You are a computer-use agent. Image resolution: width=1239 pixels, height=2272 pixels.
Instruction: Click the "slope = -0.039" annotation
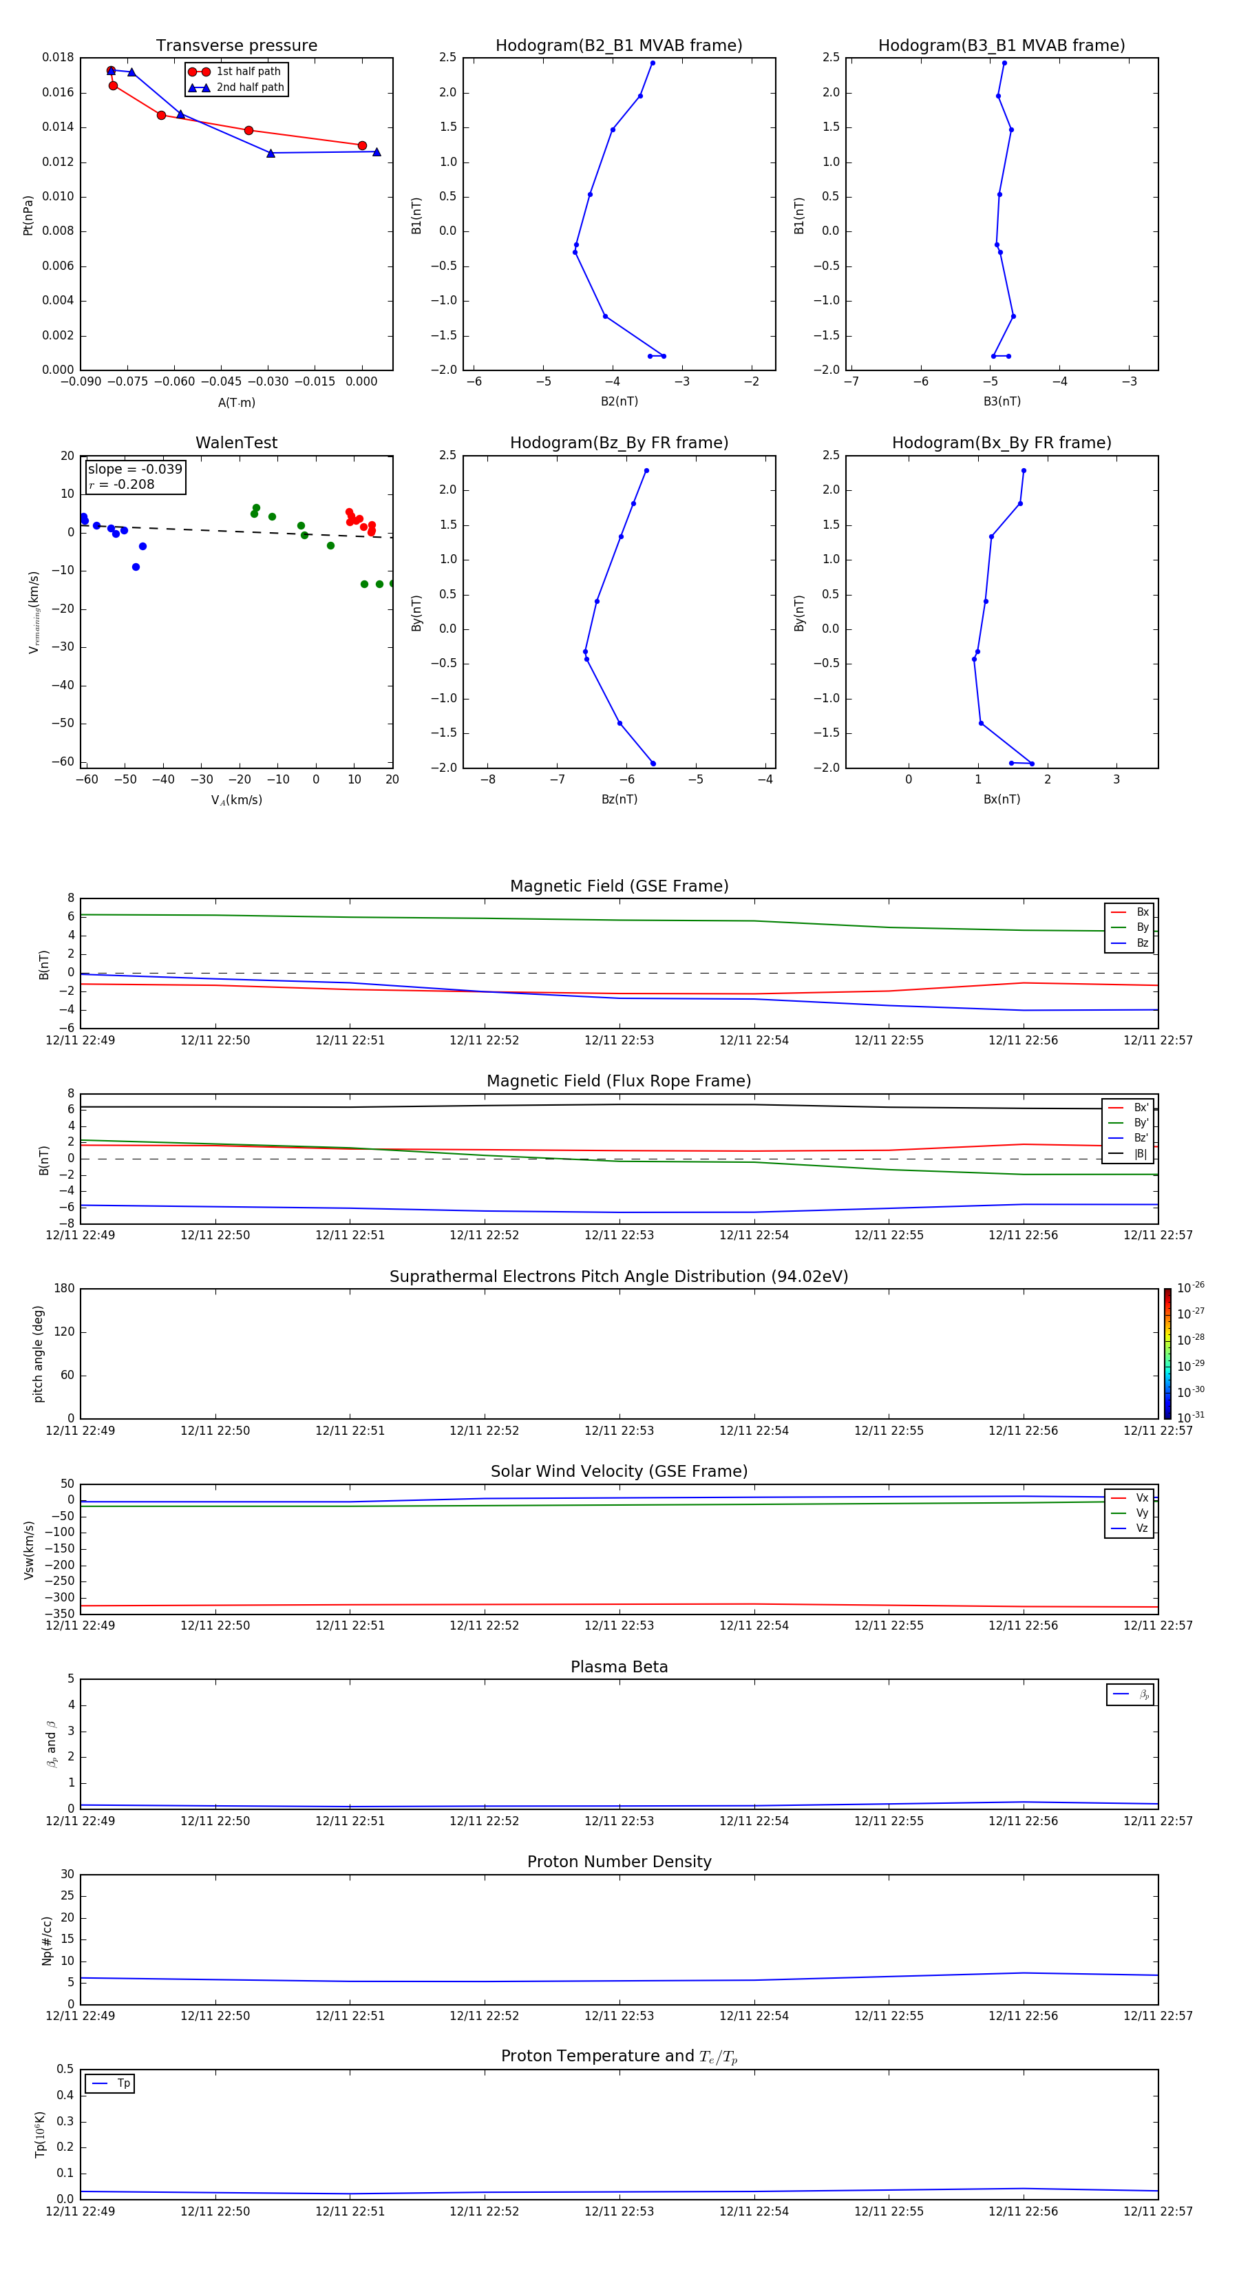pos(135,470)
